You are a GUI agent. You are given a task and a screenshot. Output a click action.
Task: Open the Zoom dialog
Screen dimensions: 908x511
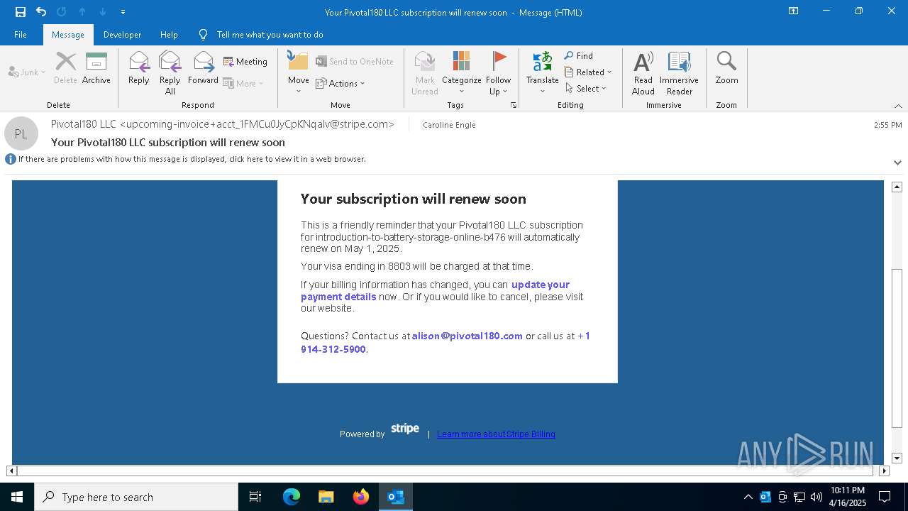coord(726,68)
